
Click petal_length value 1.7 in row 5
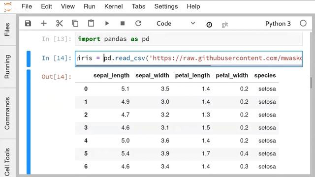(206, 153)
